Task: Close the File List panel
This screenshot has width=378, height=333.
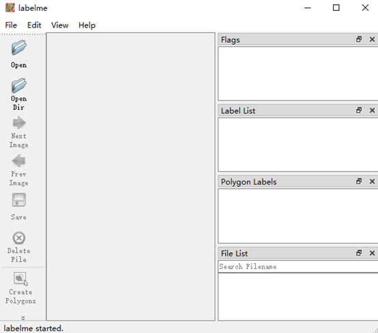Action: coord(373,253)
